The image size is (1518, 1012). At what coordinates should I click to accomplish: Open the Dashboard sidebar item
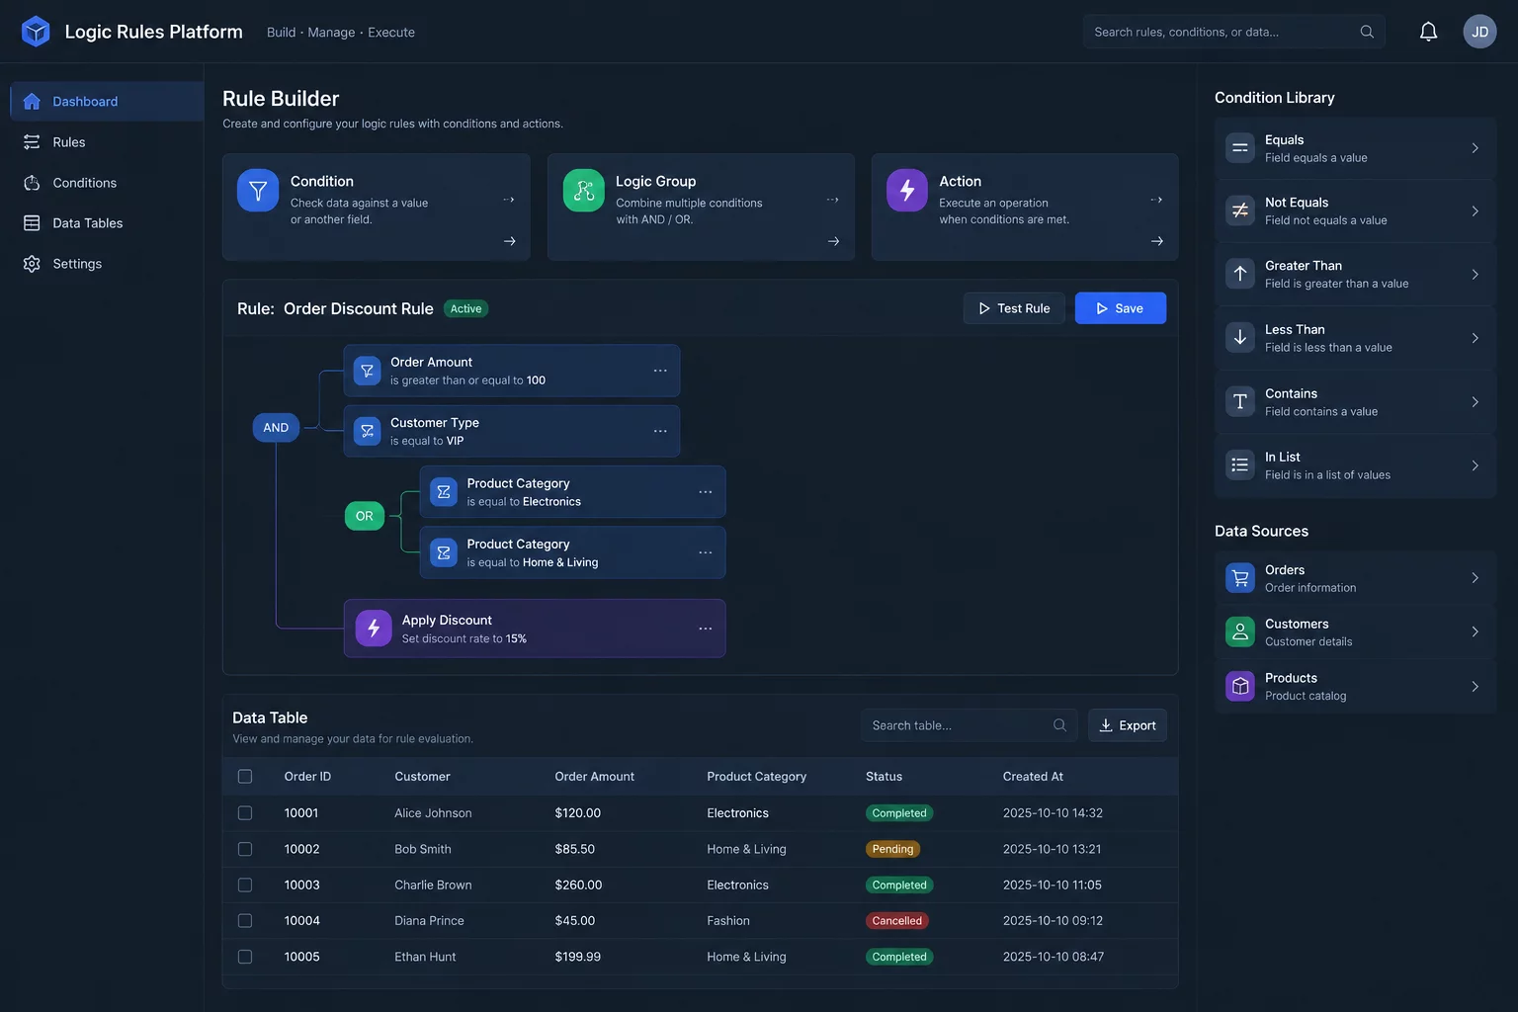coord(107,102)
